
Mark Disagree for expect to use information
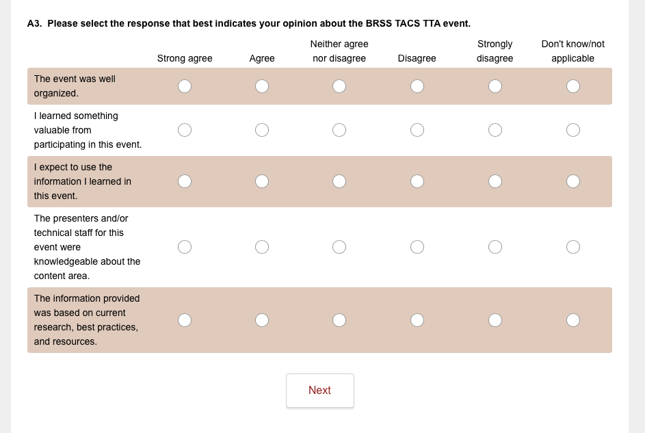click(x=417, y=181)
